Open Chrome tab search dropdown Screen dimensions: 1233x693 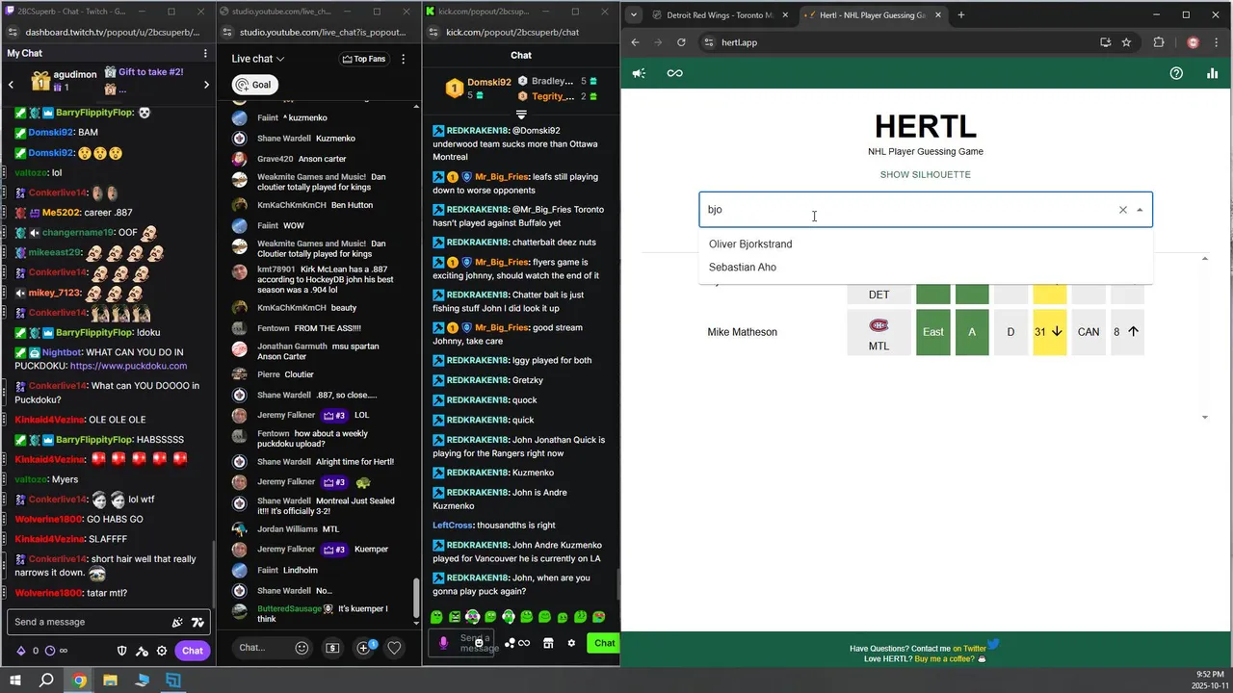pyautogui.click(x=633, y=15)
